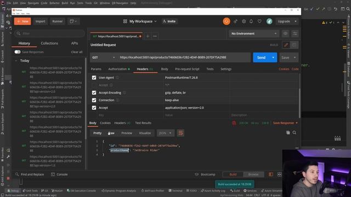The width and height of the screenshot is (351, 197).
Task: Open the Save Response dropdown
Action: tap(285, 123)
